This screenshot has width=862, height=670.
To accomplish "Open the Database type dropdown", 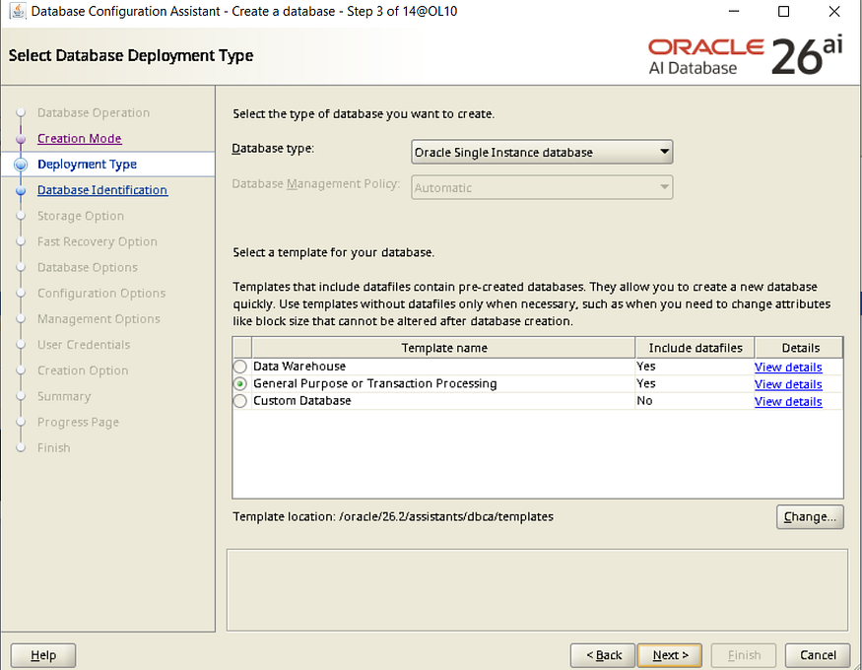I will pos(542,153).
